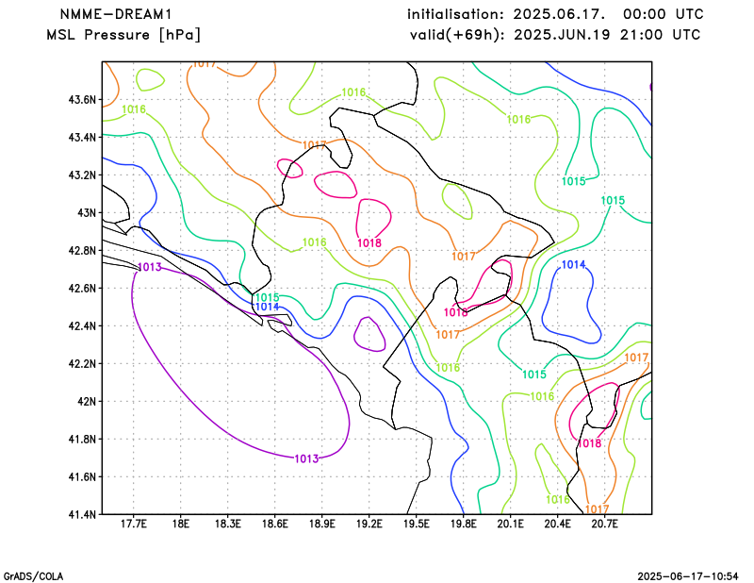Click the 17.7E longitude label
Image resolution: width=754 pixels, height=583 pixels.
134,524
